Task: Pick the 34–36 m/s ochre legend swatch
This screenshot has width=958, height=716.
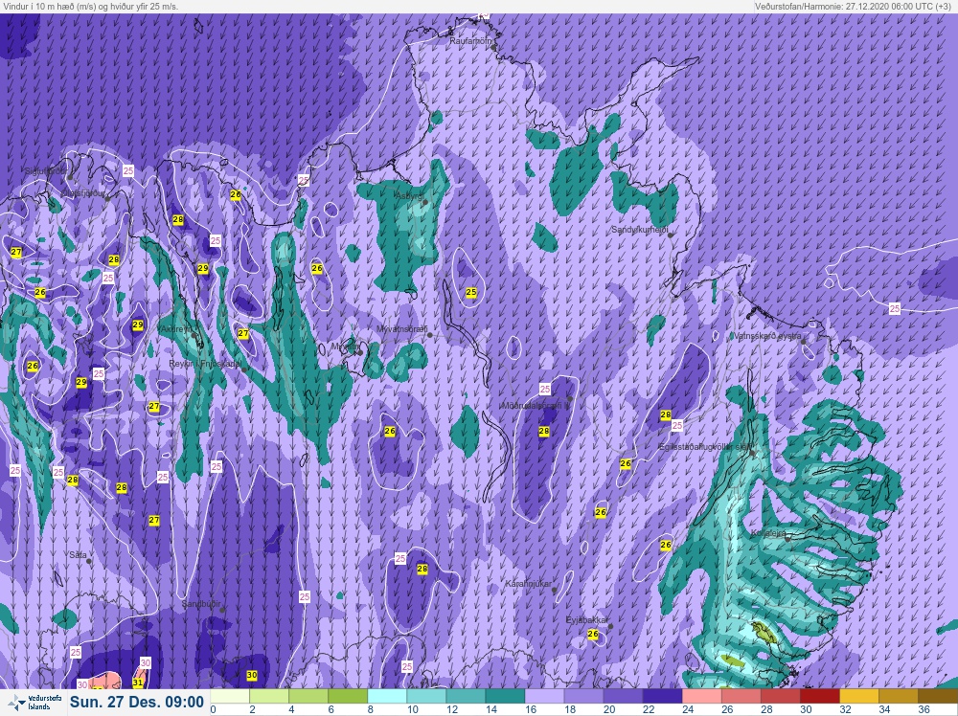Action: tap(900, 697)
